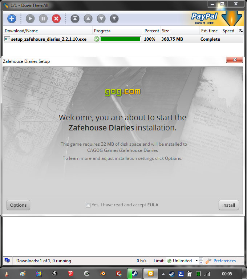Click the Speed column header
The width and height of the screenshot is (247, 279).
pyautogui.click(x=229, y=31)
